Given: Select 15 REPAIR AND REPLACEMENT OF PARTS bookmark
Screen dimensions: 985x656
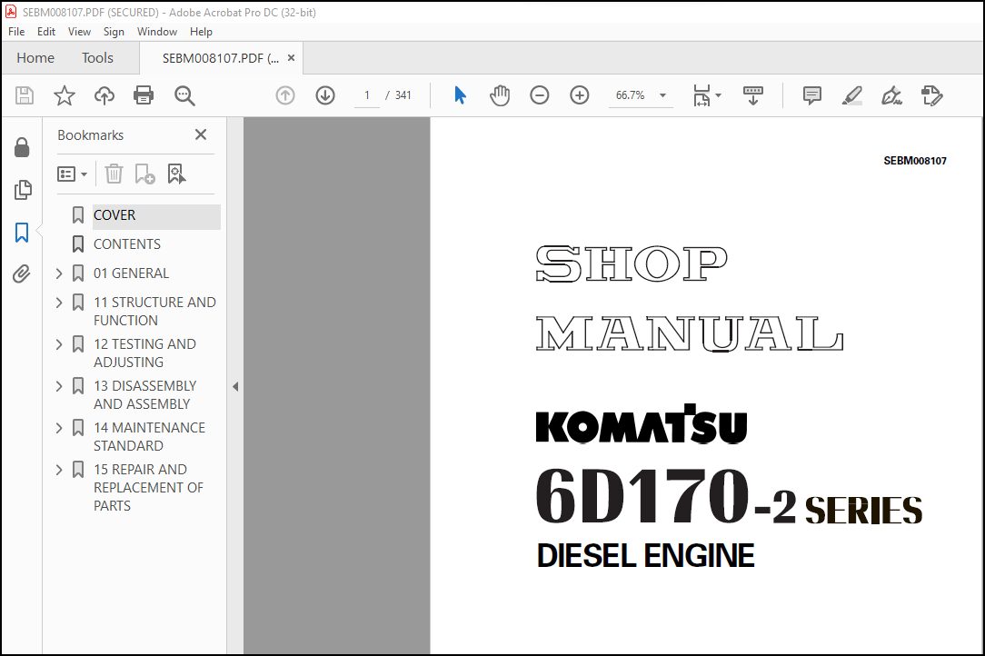Looking at the screenshot, I should tap(148, 488).
